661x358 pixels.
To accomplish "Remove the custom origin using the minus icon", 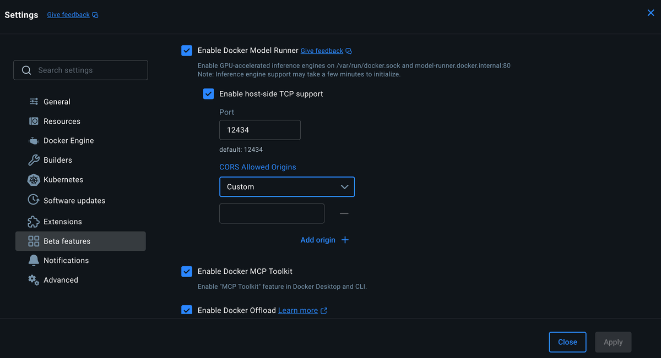I will (x=344, y=213).
